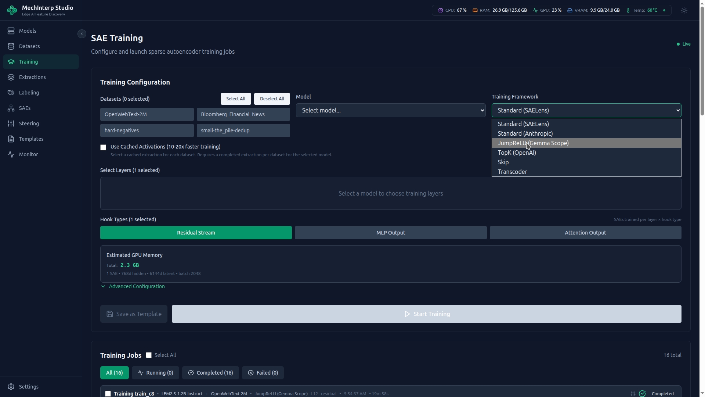Image resolution: width=705 pixels, height=397 pixels.
Task: Open Labeling via its tag icon
Action: (x=11, y=93)
